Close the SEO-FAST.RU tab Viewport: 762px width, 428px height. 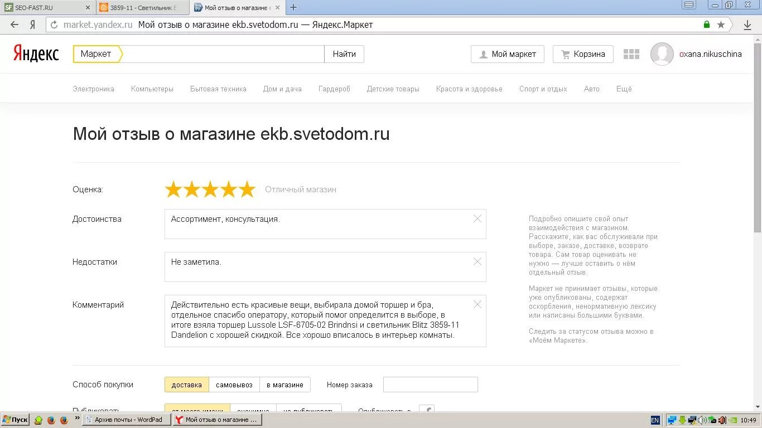click(x=88, y=8)
